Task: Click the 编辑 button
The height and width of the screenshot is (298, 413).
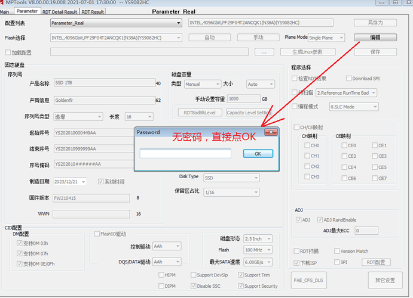Action: pos(375,38)
